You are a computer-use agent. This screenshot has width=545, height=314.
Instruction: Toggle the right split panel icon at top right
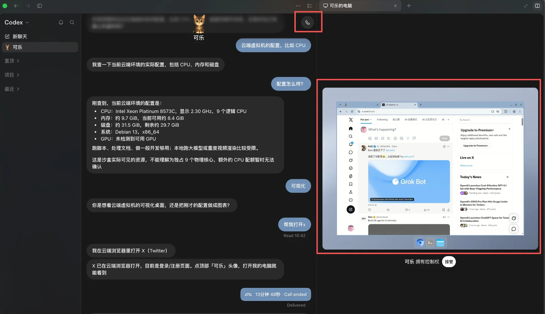[x=537, y=6]
